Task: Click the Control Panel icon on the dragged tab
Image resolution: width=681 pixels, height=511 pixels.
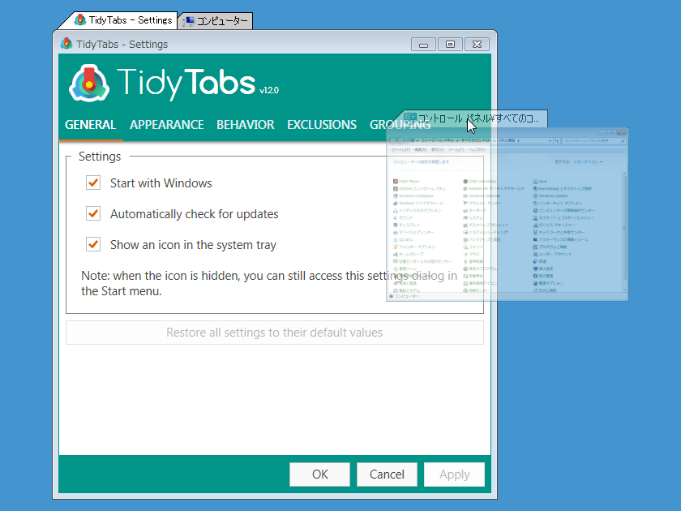Action: tap(409, 118)
